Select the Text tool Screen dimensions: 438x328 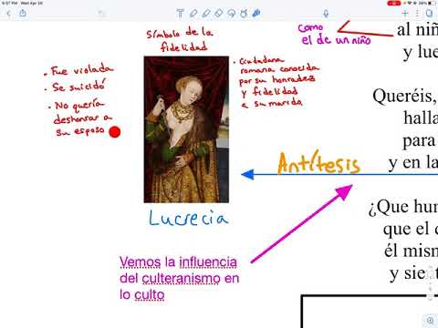[x=180, y=14]
